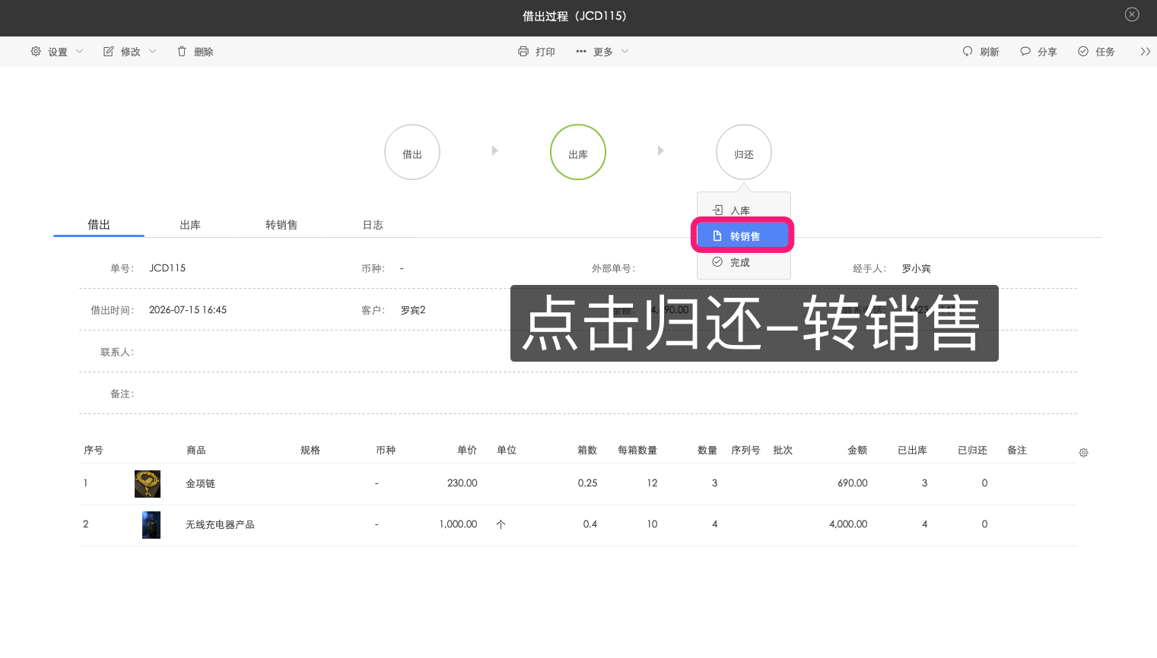Click the 借出时间 value 2026-07-15 16:45
Viewport: 1157px width, 658px height.
188,310
